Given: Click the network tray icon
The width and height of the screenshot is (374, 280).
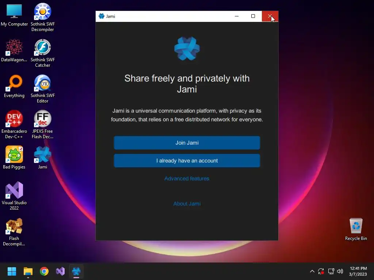Looking at the screenshot, I should click(331, 271).
